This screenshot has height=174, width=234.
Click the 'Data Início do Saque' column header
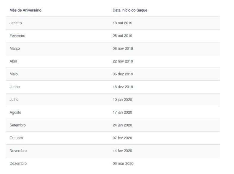point(130,10)
